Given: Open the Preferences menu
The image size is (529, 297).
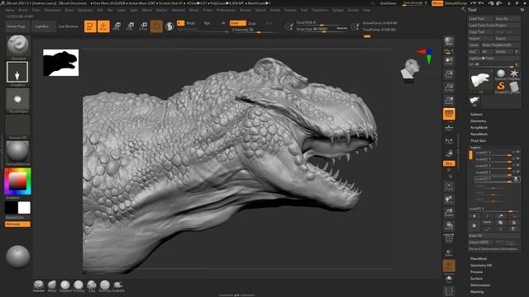Looking at the screenshot, I should click(226, 10).
